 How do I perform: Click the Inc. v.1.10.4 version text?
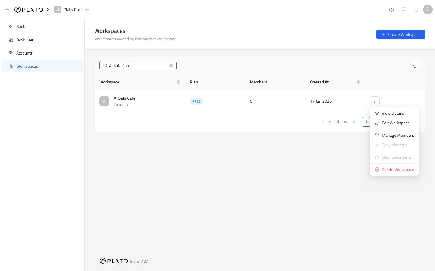point(140,261)
